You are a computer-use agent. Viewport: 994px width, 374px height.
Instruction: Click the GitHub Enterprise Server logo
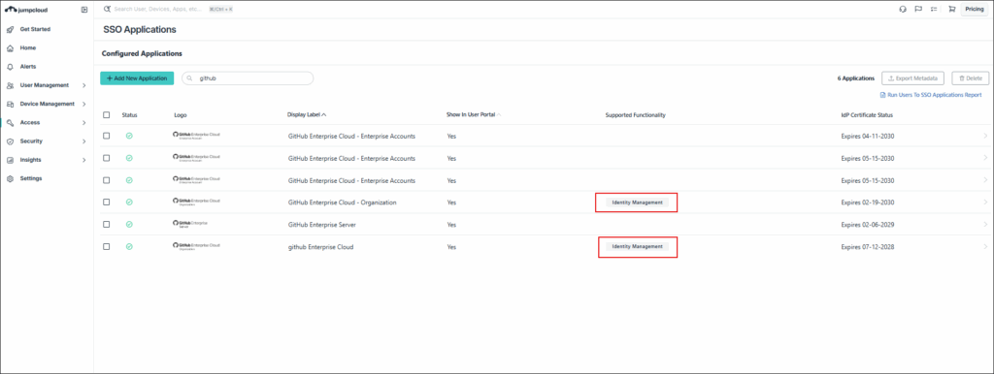190,224
